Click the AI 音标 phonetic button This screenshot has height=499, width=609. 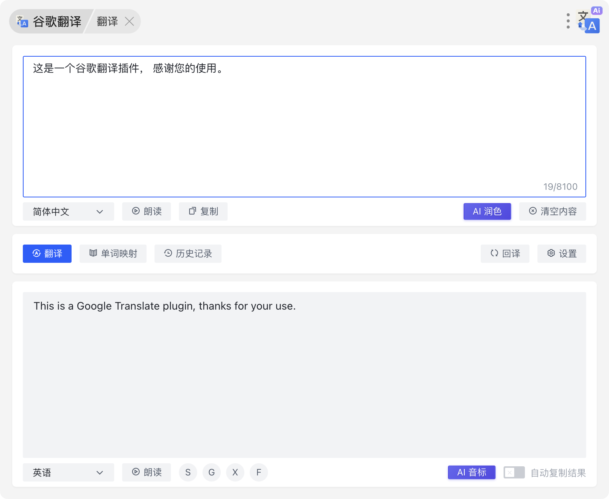pyautogui.click(x=472, y=472)
